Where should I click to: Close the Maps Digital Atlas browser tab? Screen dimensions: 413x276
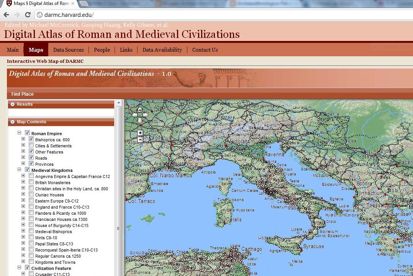pyautogui.click(x=73, y=3)
